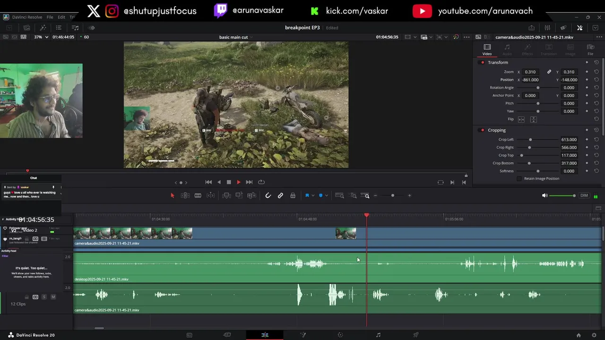Mute the monitor speaker icon
Screen dimensions: 605x340
[x=544, y=195]
